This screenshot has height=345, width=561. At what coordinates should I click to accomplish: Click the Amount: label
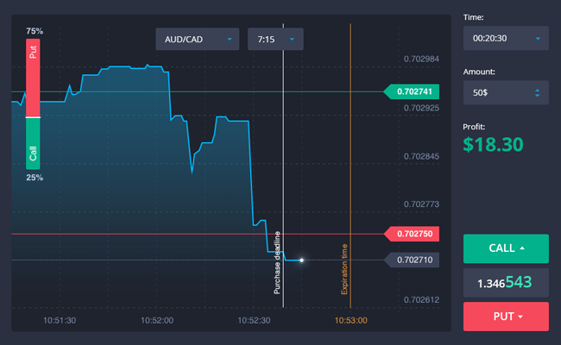479,72
